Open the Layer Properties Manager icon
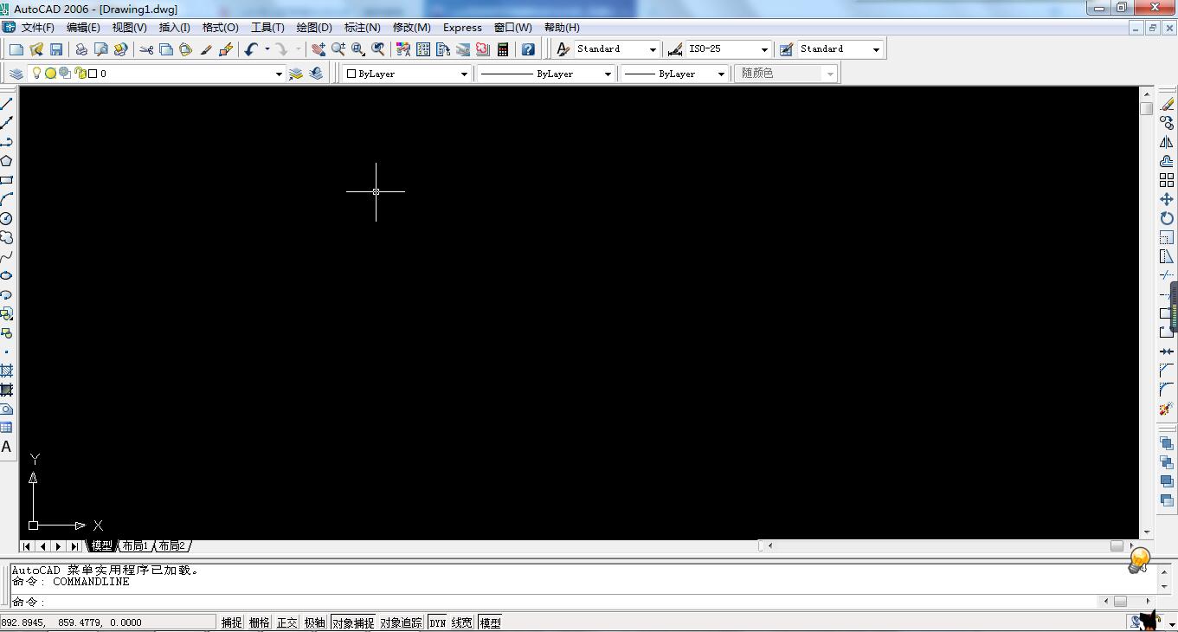Viewport: 1178px width, 632px height. coord(16,74)
